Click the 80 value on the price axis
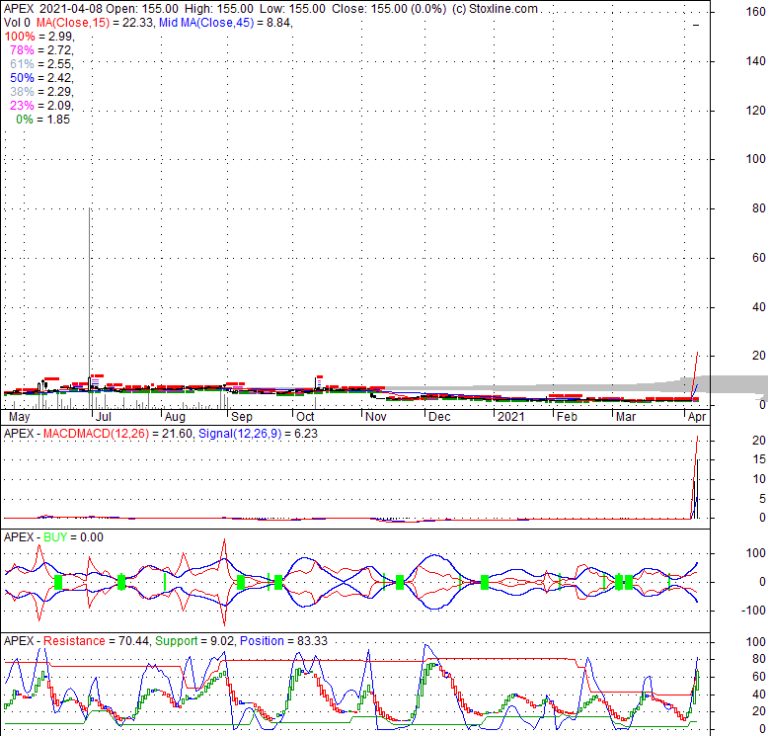The image size is (770, 736). tap(759, 208)
